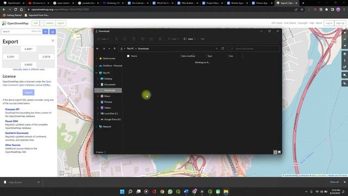
Task: Collapse This PC tree node
Action: (97, 73)
